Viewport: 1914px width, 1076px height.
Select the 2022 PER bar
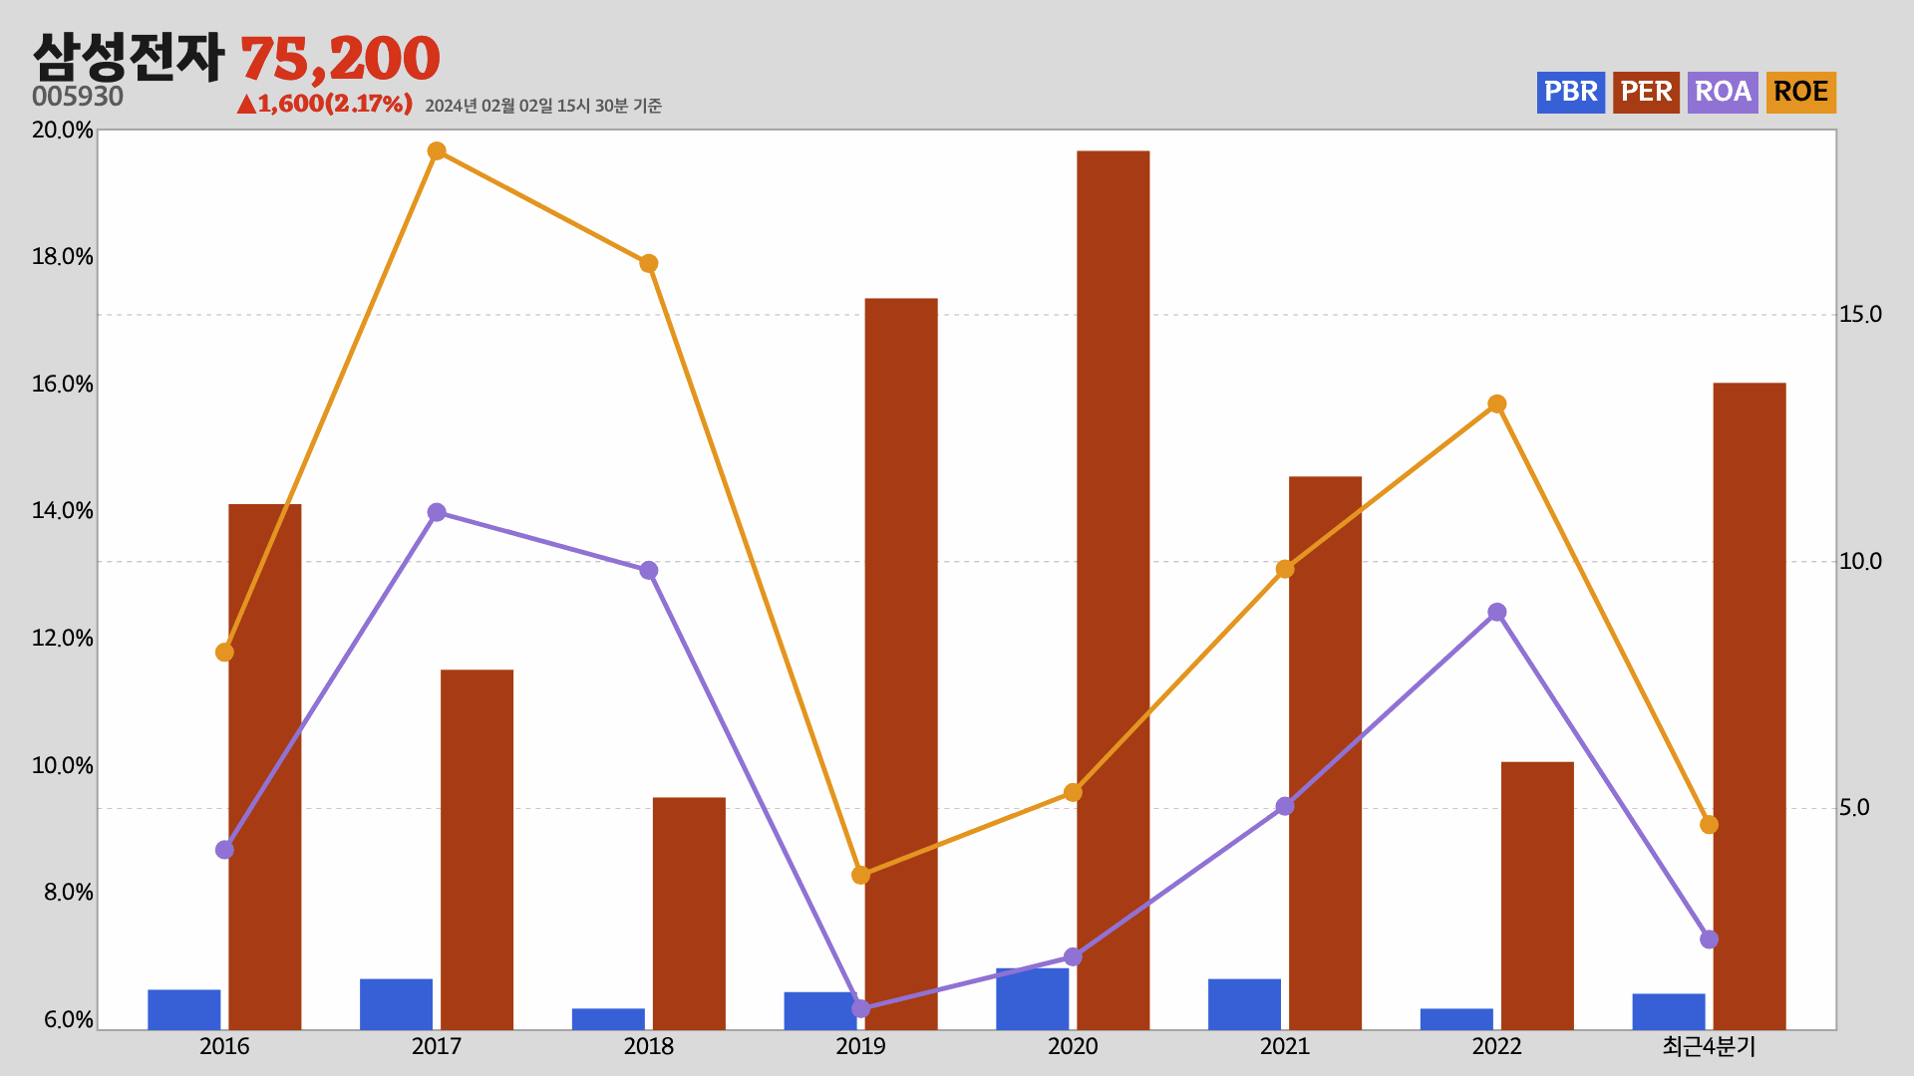1537,896
